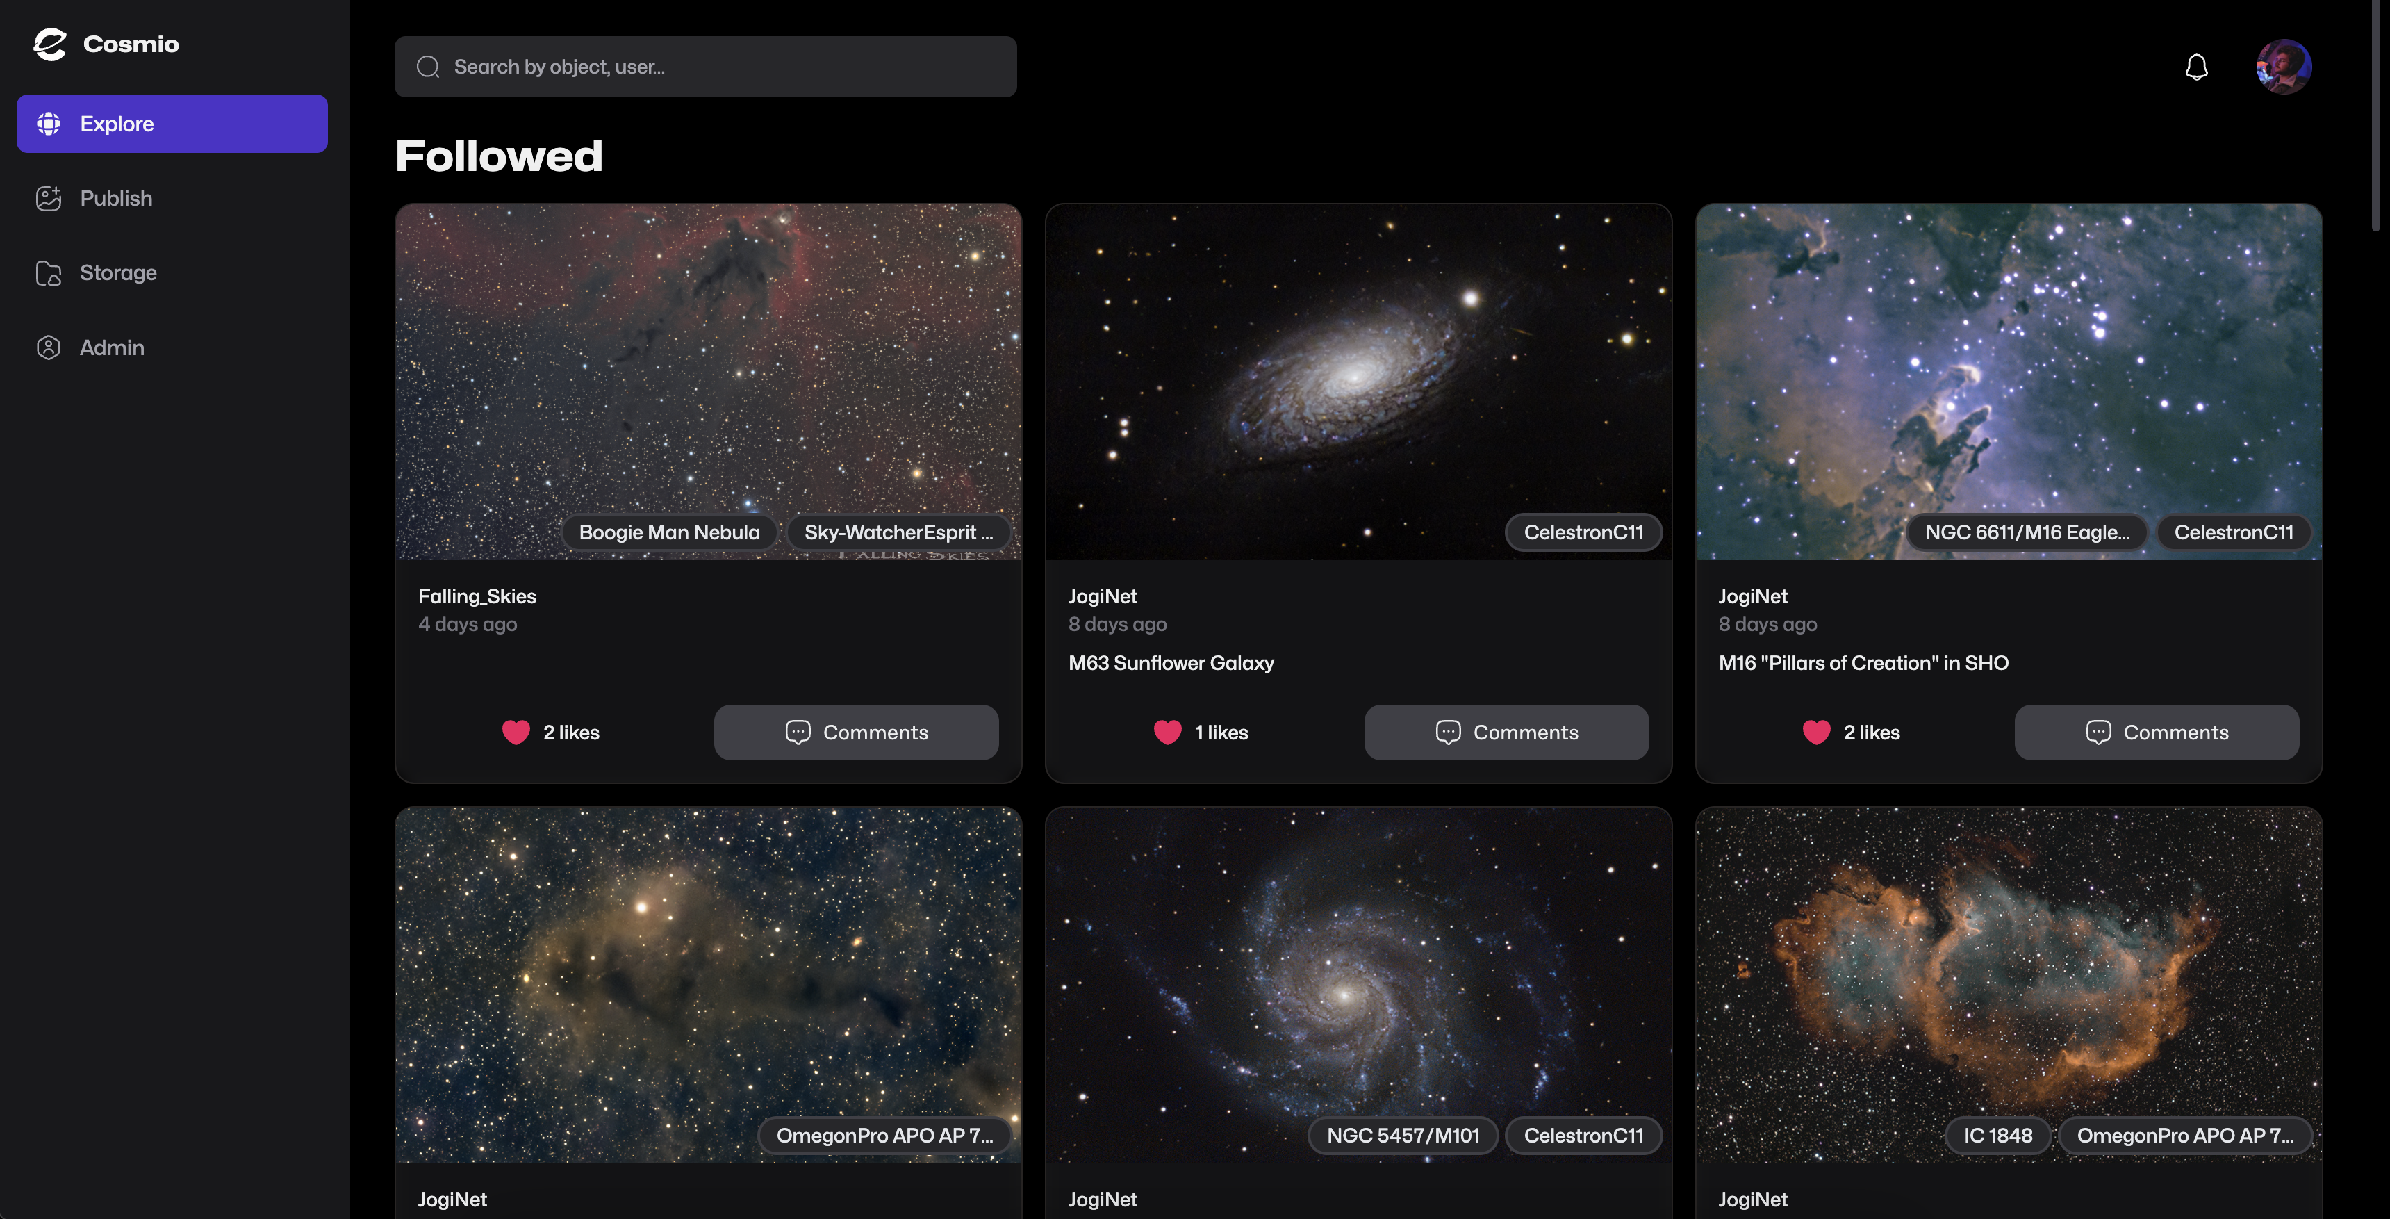Toggle heart like on M63 Sunflower Galaxy
The image size is (2390, 1219).
point(1167,733)
